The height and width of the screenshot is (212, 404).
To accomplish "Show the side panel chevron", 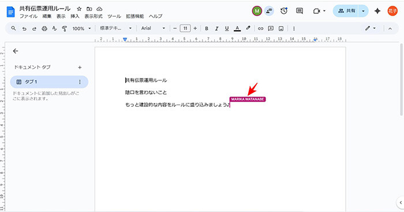I will click(401, 202).
